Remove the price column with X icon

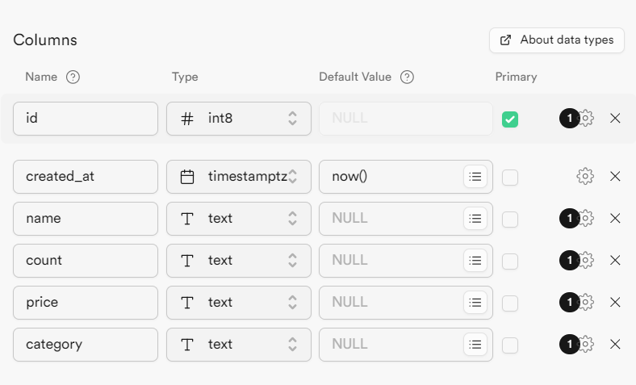[x=615, y=302]
